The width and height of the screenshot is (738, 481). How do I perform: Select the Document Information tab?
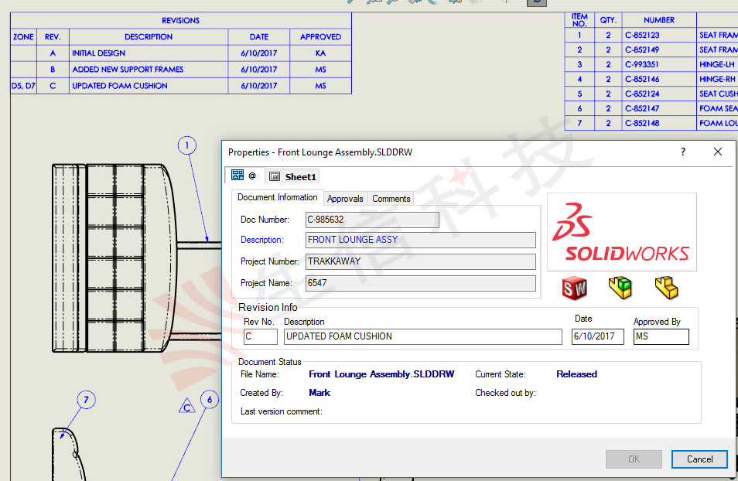click(277, 197)
